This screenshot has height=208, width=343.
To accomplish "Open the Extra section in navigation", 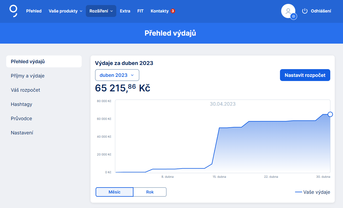I will 125,11.
